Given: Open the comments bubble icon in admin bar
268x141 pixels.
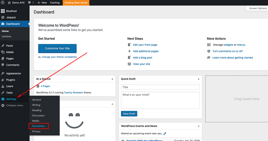Looking at the screenshot, I should click(29, 3).
